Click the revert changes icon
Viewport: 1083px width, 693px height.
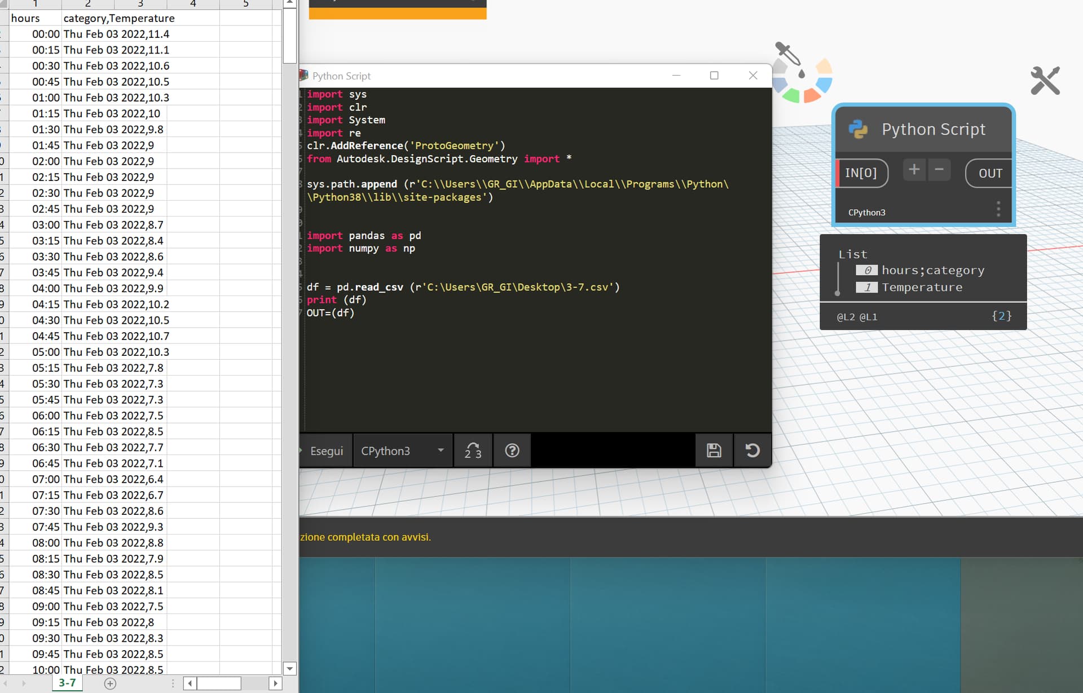[x=752, y=451]
